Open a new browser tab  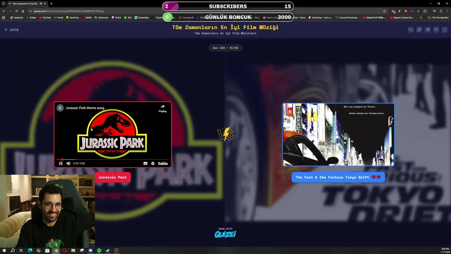pos(51,4)
